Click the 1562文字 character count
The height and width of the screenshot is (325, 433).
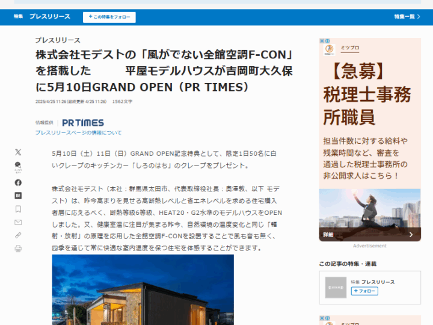pos(122,102)
